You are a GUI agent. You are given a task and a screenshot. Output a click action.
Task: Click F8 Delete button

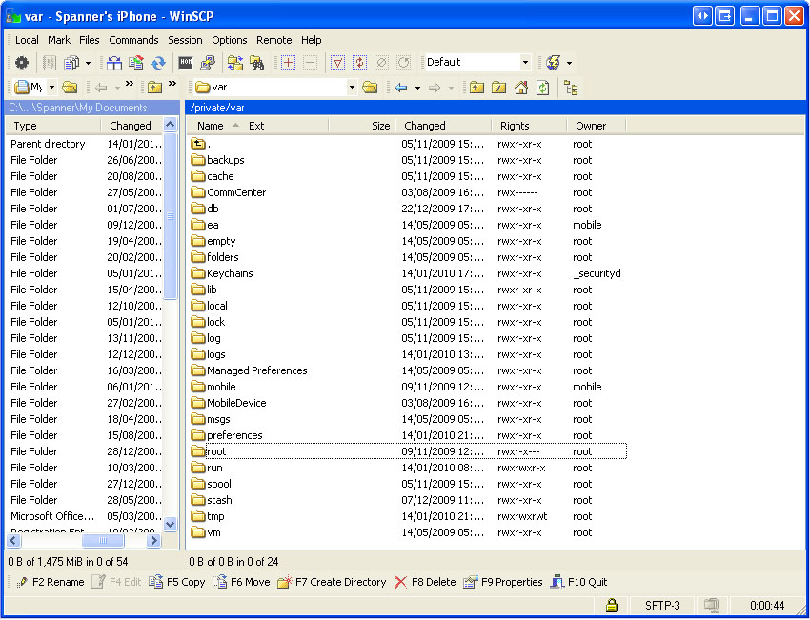[x=425, y=582]
